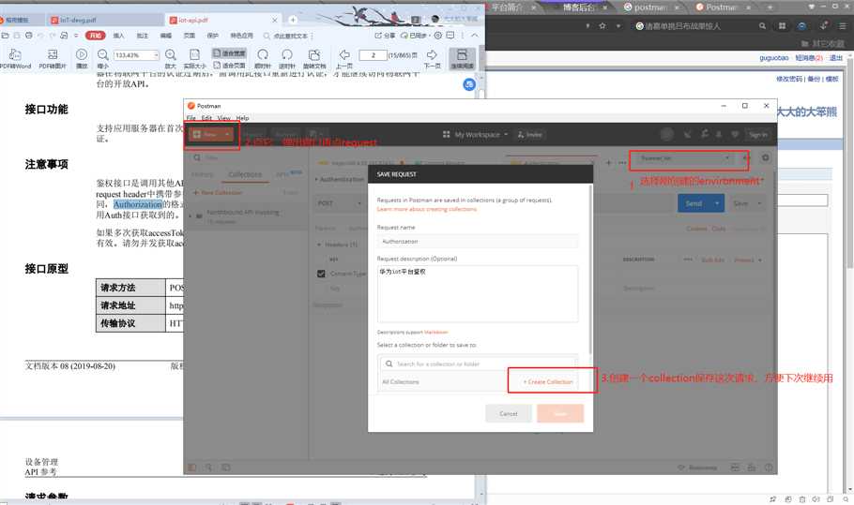854x505 pixels.
Task: Open zoom percentage dropdown showing 133.43%
Action: coord(157,55)
